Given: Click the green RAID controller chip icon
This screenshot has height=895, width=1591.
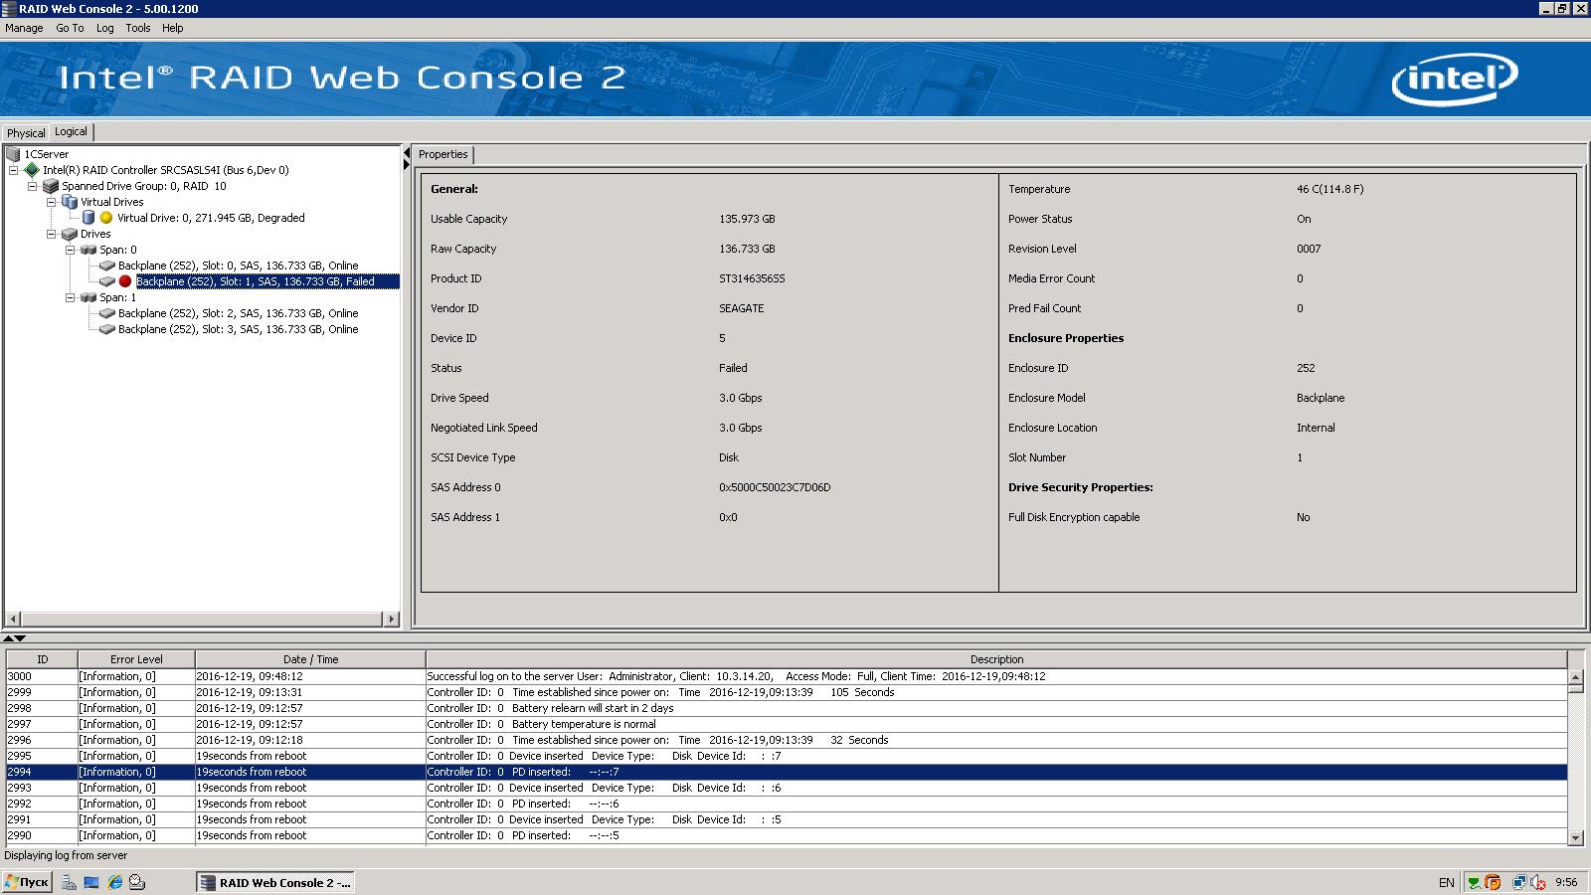Looking at the screenshot, I should 32,170.
